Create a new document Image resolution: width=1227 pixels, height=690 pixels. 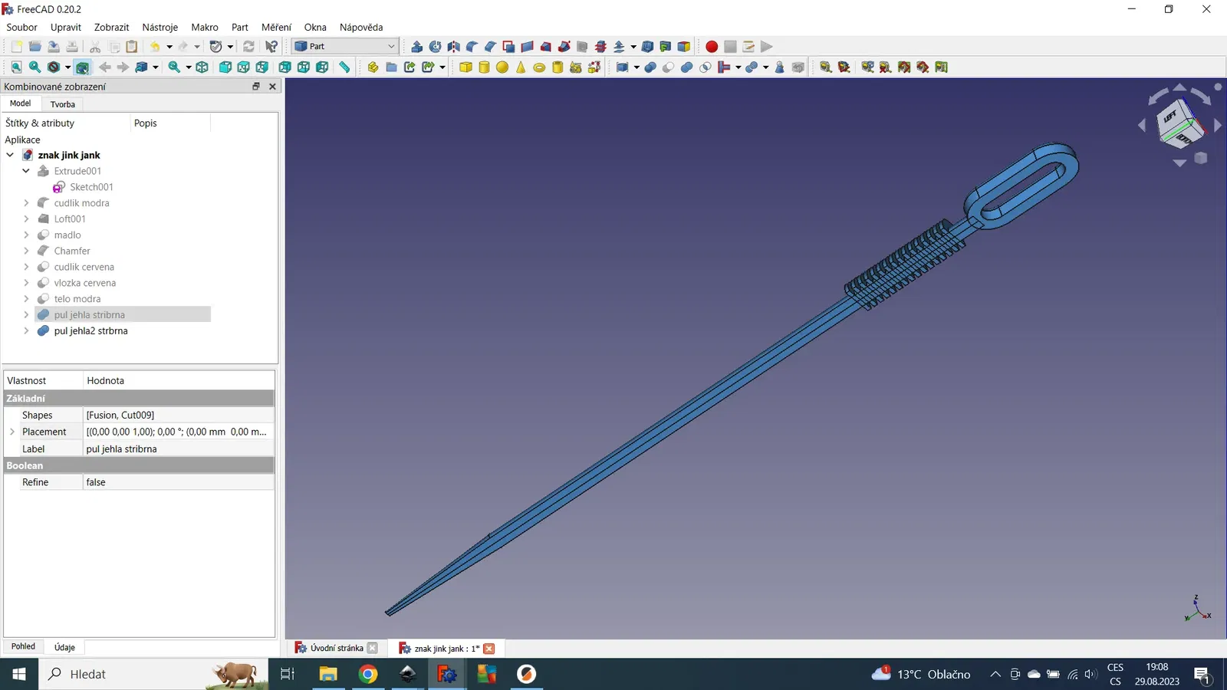pos(16,47)
